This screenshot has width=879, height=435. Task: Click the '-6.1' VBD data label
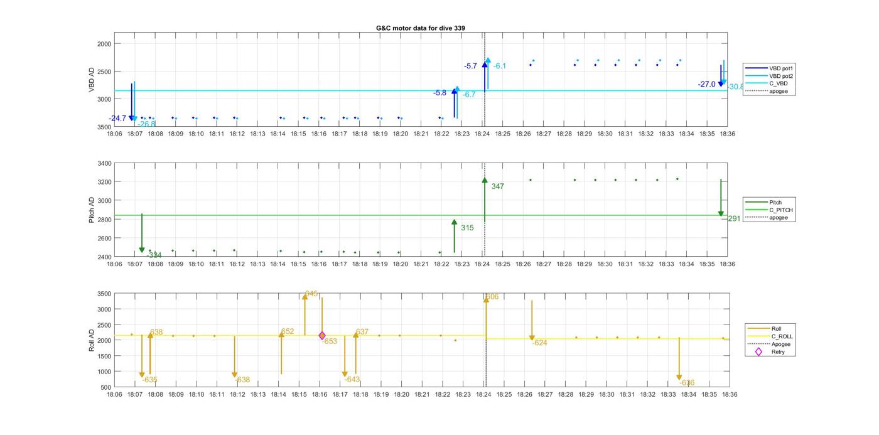(499, 66)
